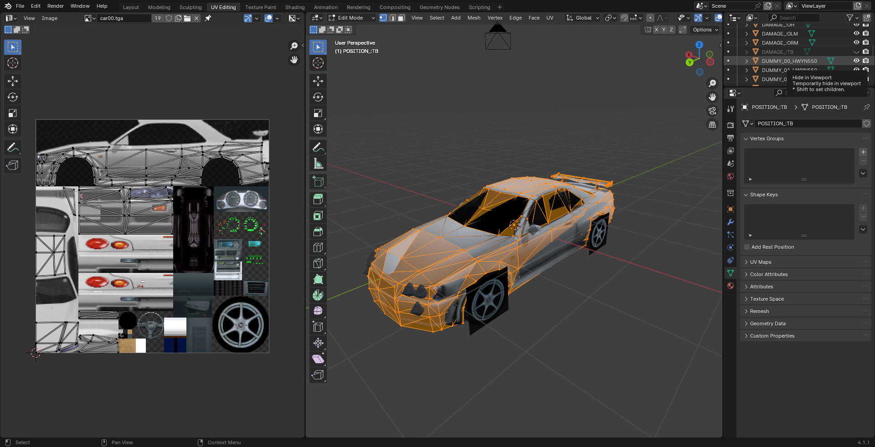
Task: Open the Render menu
Action: pos(56,6)
